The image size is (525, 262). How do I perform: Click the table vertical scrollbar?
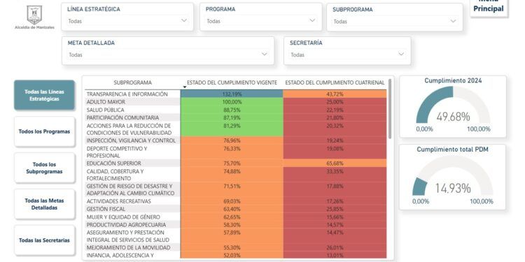pyautogui.click(x=390, y=108)
